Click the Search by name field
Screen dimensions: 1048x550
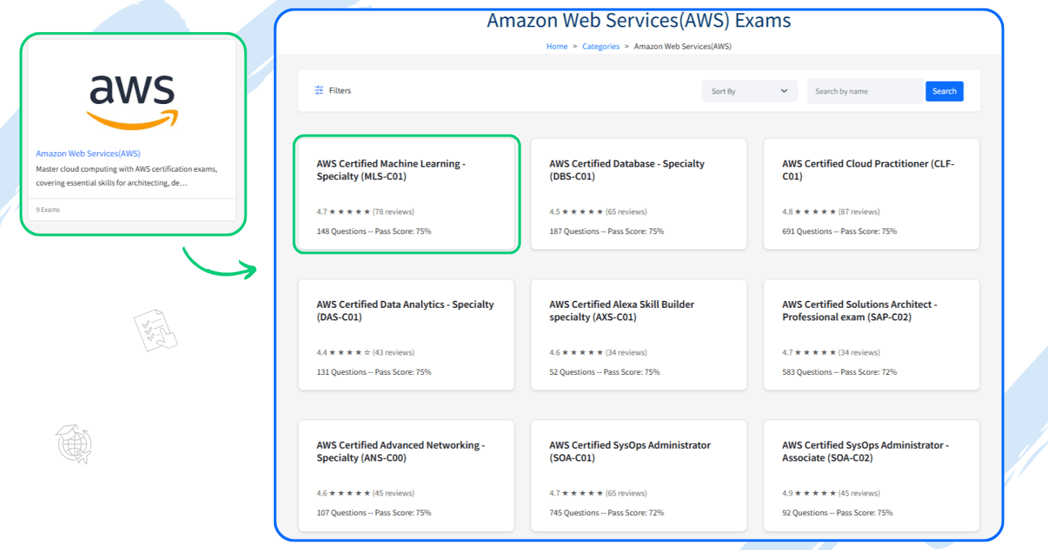865,91
